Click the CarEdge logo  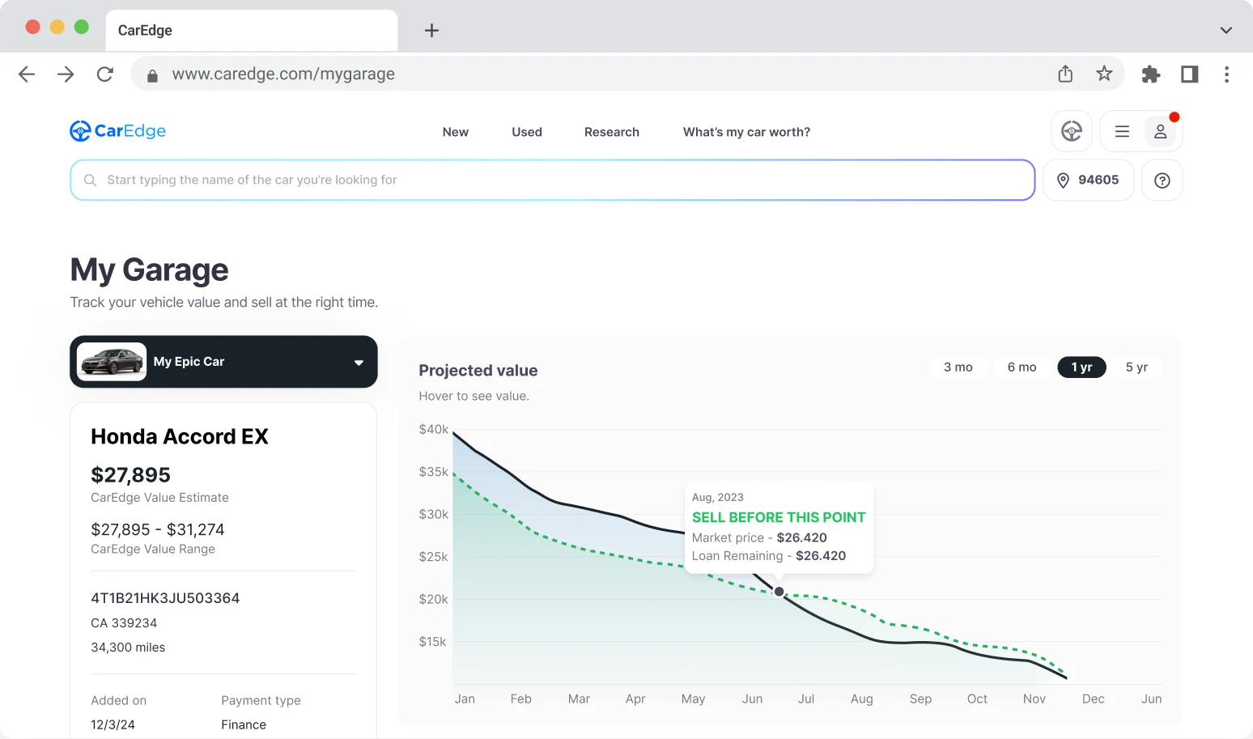pos(117,130)
